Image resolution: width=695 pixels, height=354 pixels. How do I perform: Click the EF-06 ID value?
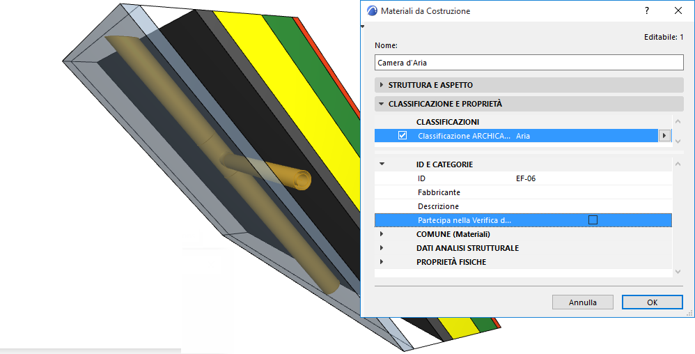click(x=526, y=178)
